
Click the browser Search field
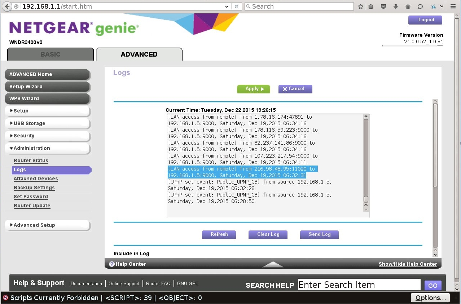pyautogui.click(x=299, y=6)
